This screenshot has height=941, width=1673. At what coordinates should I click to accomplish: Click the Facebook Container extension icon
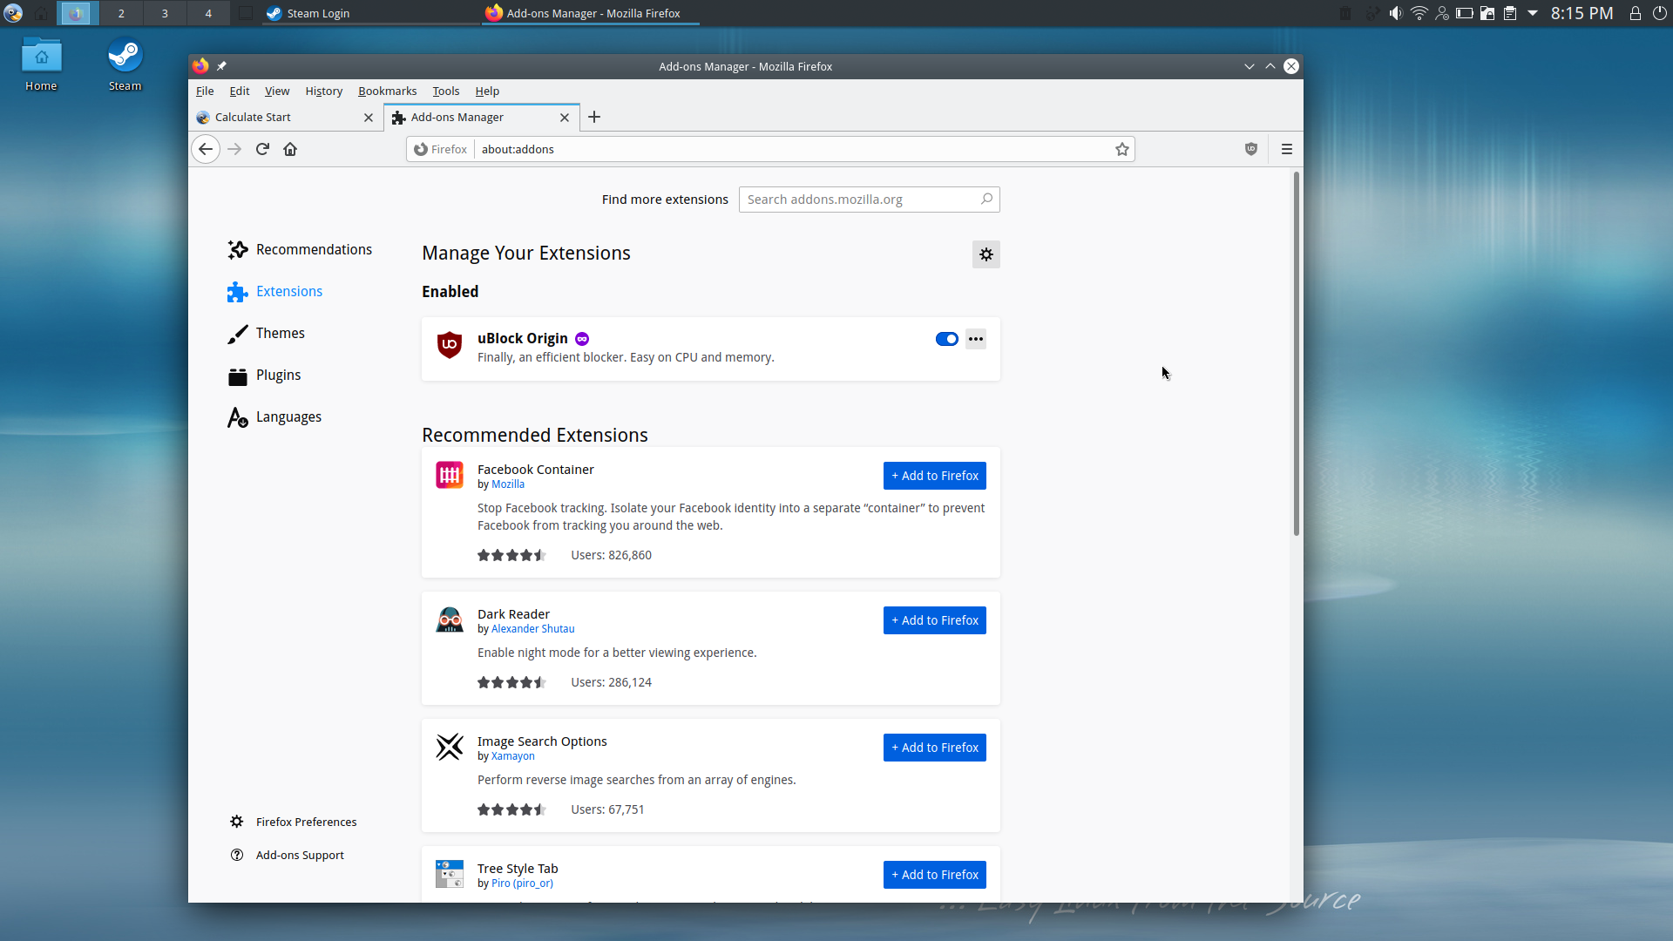coord(450,475)
